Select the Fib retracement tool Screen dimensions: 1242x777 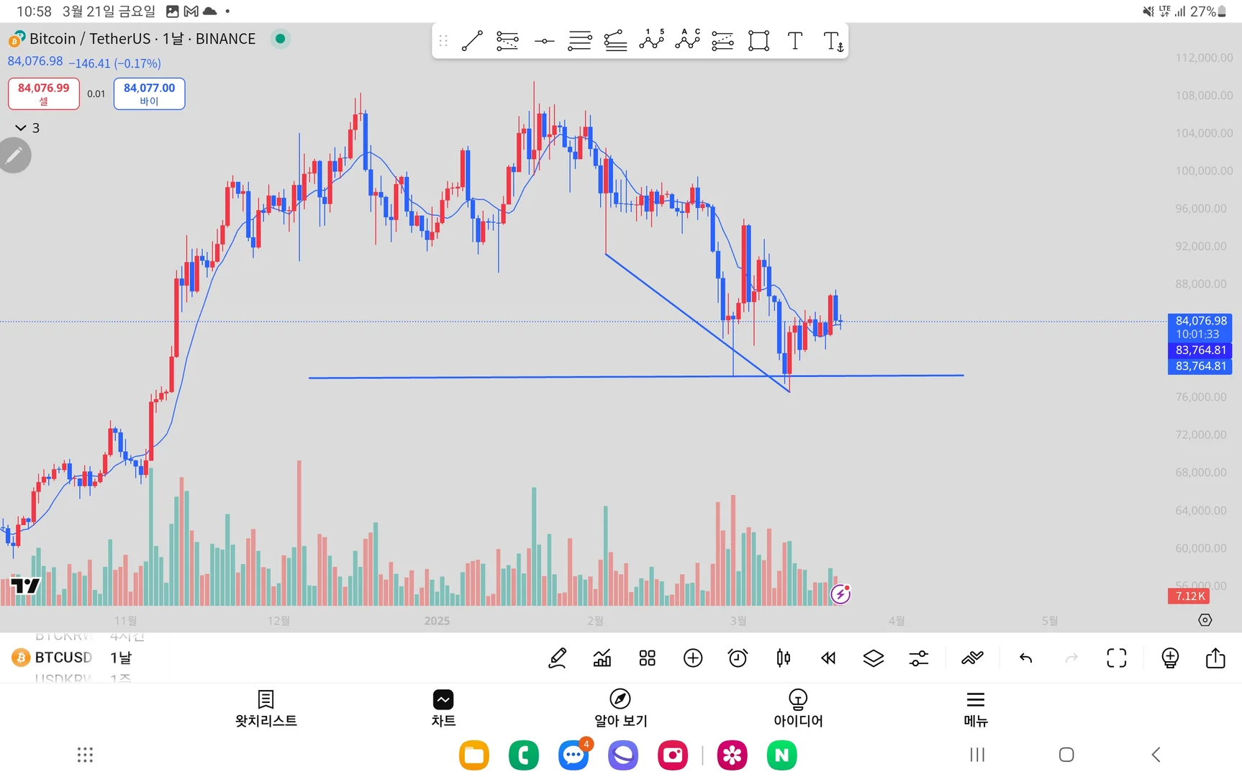coord(507,41)
